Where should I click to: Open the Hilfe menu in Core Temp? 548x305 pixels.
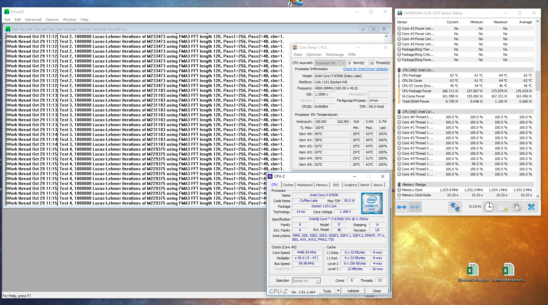(352, 55)
